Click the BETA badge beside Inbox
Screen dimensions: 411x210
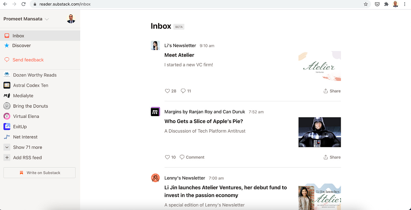179,27
